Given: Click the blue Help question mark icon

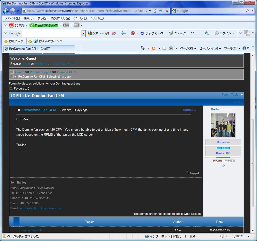Looking at the screenshot, I should [x=244, y=48].
